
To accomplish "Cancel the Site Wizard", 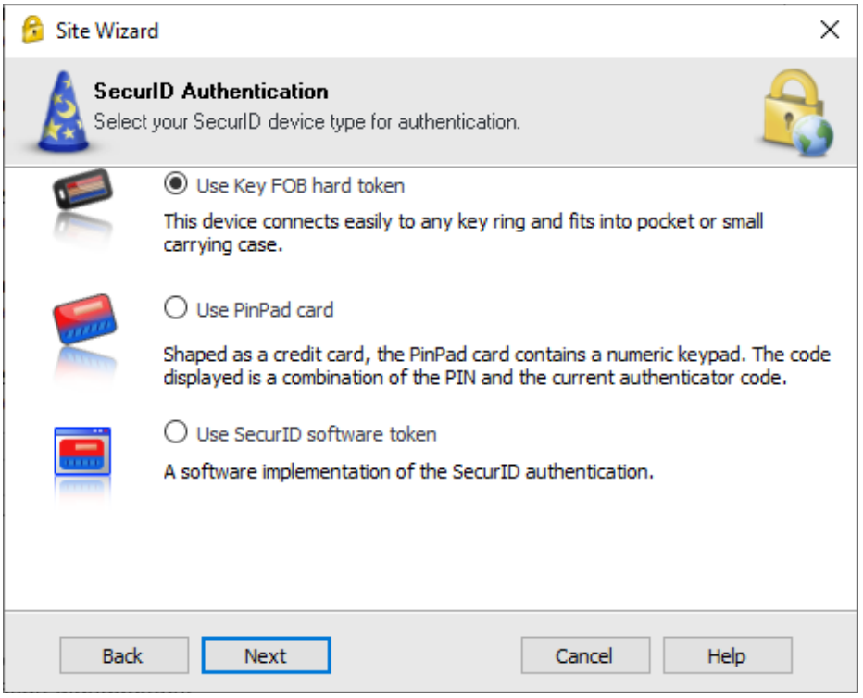I will point(585,655).
